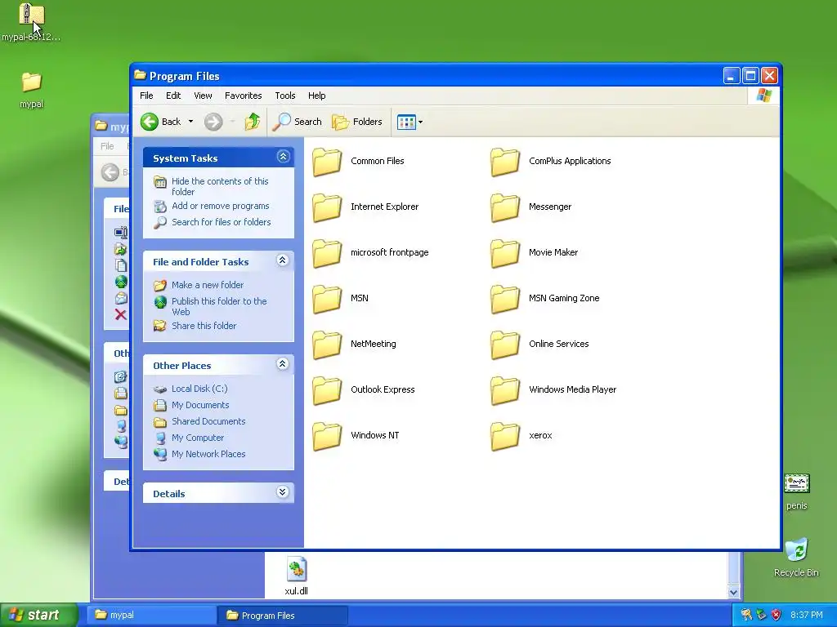The height and width of the screenshot is (627, 837).
Task: Open the Favorites menu
Action: 243,96
